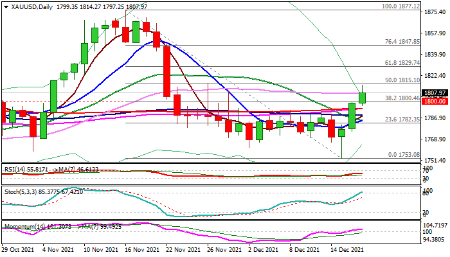Select the red 1800.00 price level tag
This screenshot has height=257, width=450.
(435, 102)
